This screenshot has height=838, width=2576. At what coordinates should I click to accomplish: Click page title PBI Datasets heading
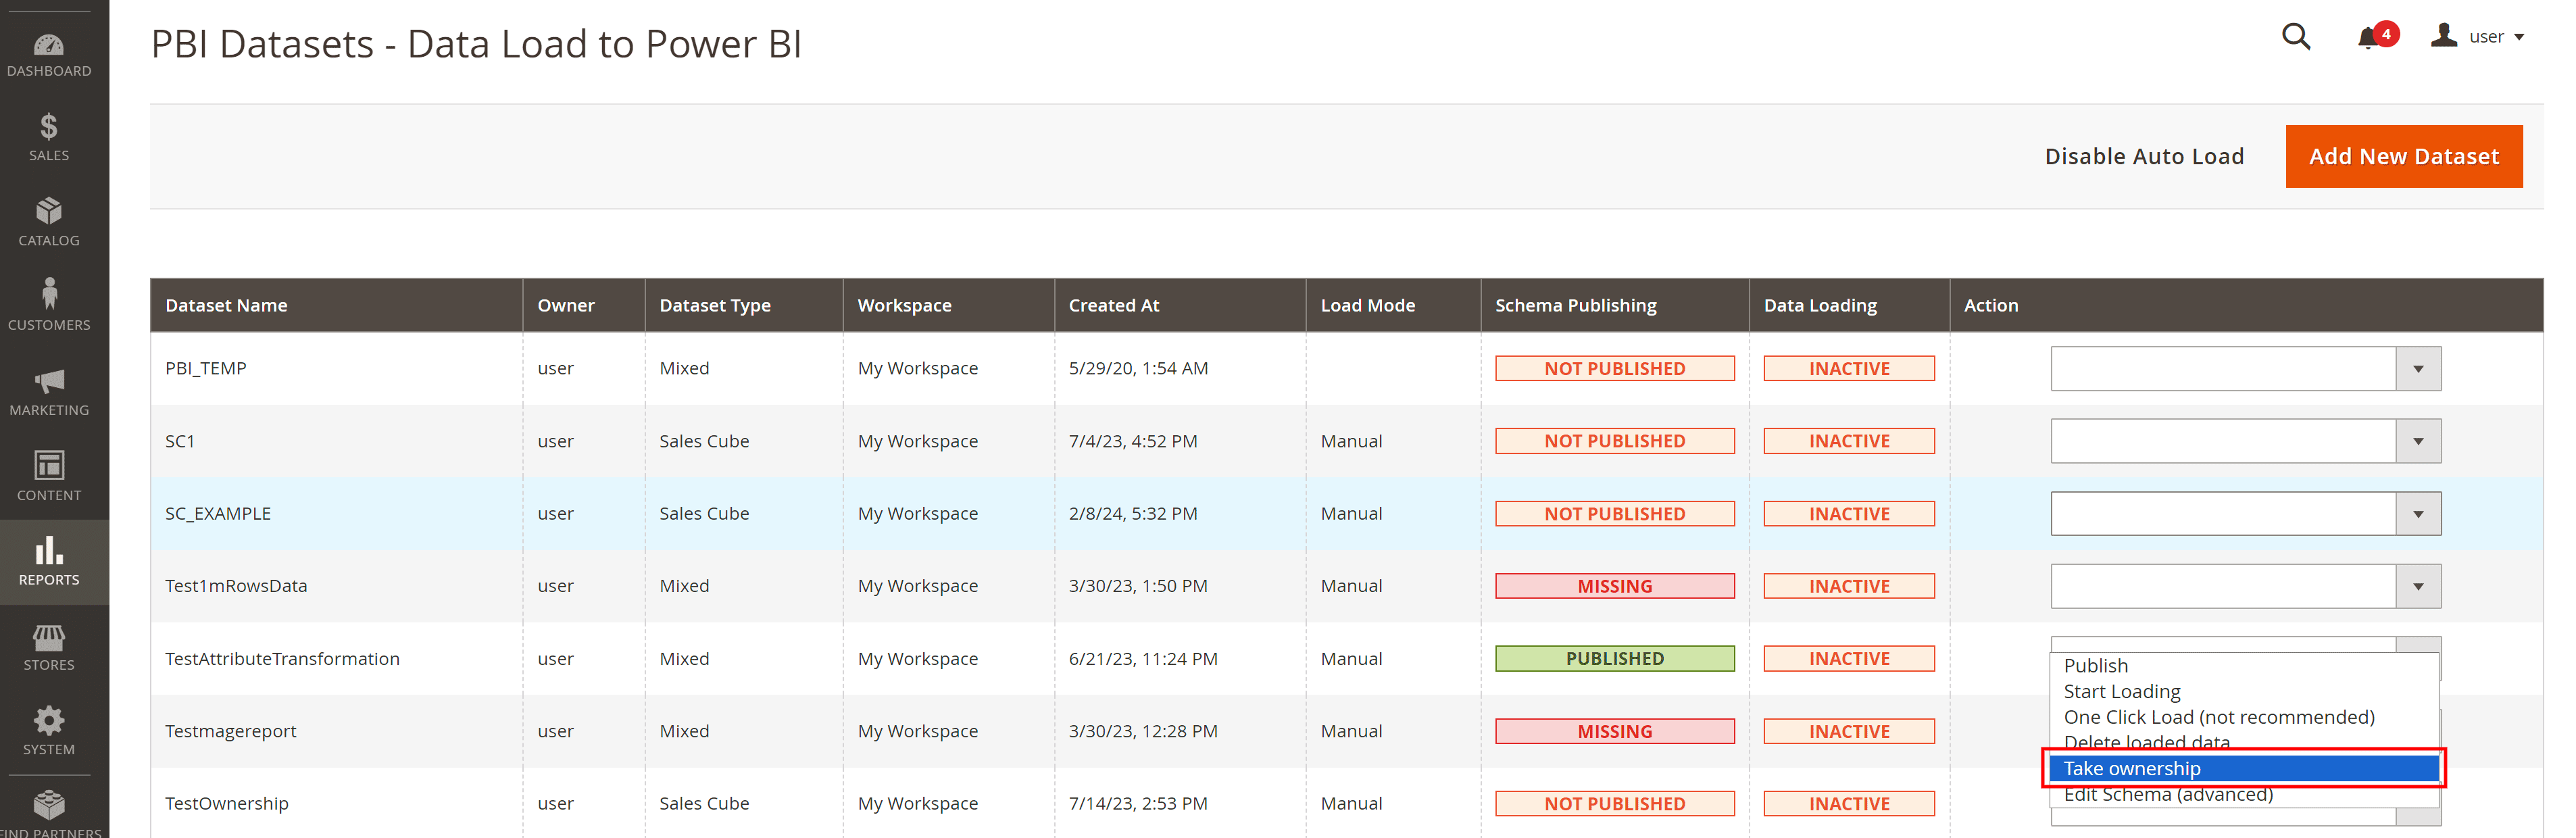(476, 45)
